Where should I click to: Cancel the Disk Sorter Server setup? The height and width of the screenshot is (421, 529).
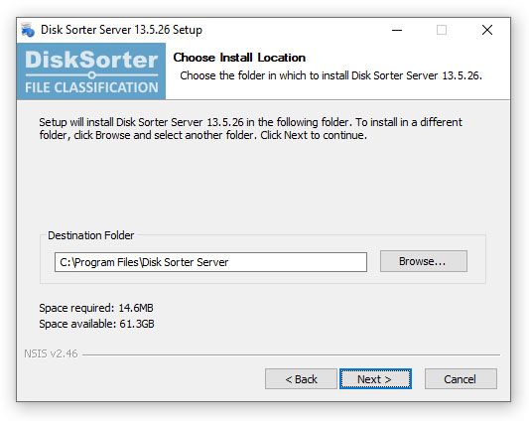pos(461,378)
